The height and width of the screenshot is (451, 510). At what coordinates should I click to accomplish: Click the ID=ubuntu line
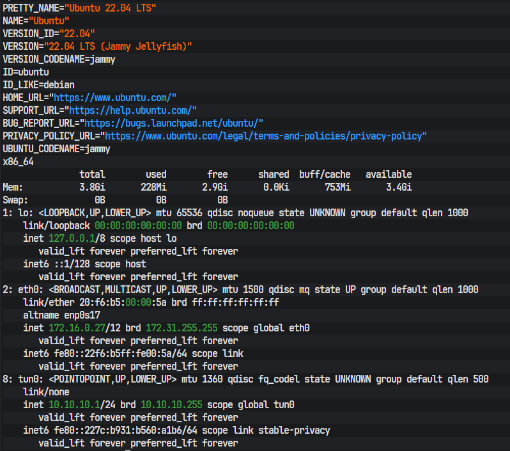(26, 72)
